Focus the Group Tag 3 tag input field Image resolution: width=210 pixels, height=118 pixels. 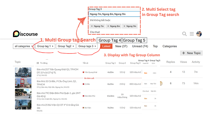point(114,14)
